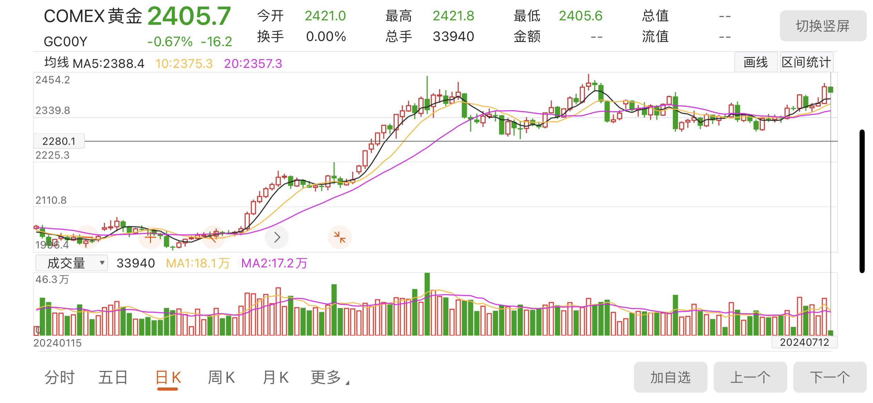Click the 2280.1 crosshair price label
The width and height of the screenshot is (873, 403).
[59, 141]
